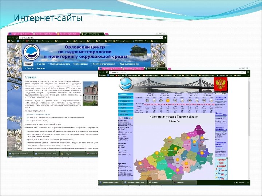Open the first bulleted link under 'Наблюдательная сеть' text
Image resolution: width=262 pixels, height=196 pixels.
tap(39, 114)
